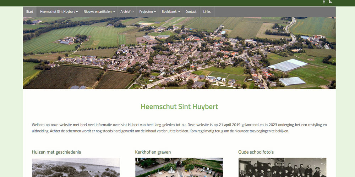Expand the Archief menu arrow

(132, 12)
